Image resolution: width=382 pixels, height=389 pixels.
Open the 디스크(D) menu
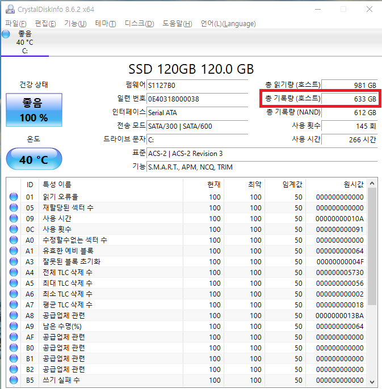139,24
